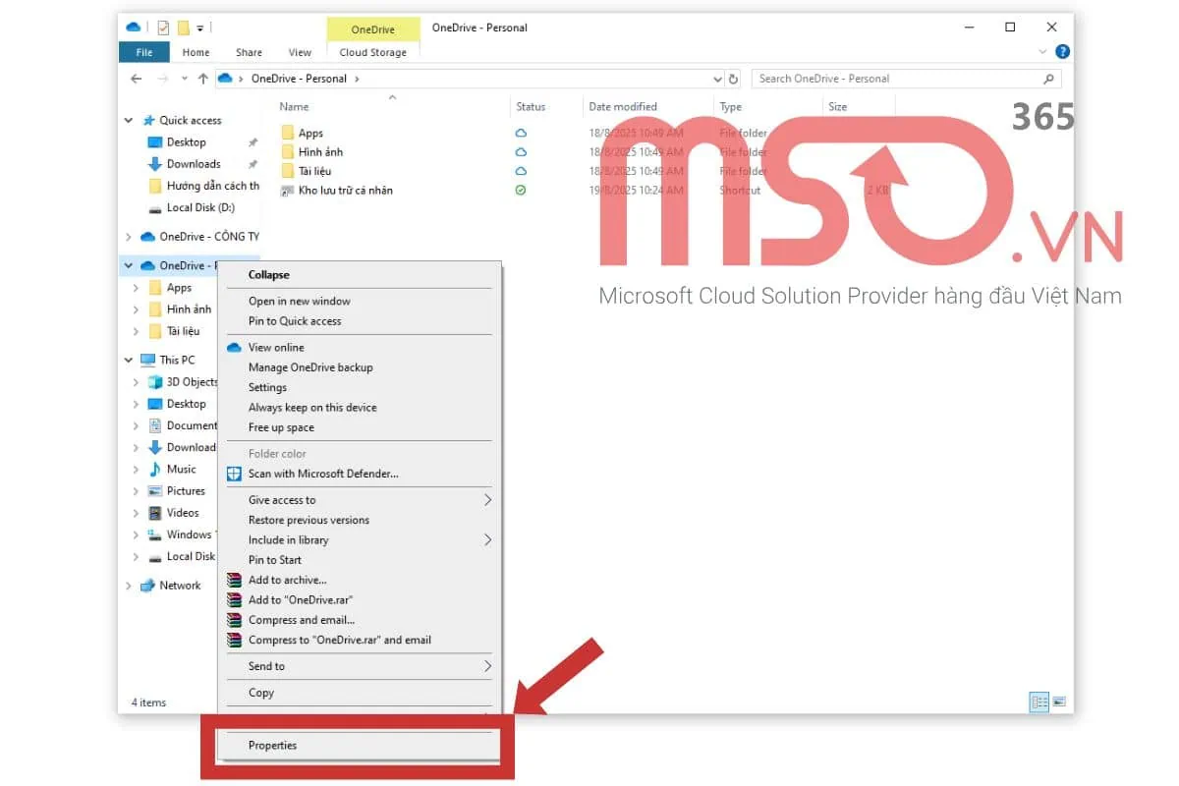Image resolution: width=1179 pixels, height=786 pixels.
Task: Switch to large icons view button
Action: 1059,702
